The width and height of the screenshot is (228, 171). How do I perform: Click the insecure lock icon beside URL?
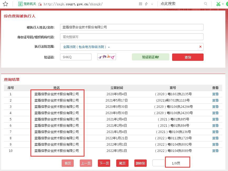click(40, 4)
